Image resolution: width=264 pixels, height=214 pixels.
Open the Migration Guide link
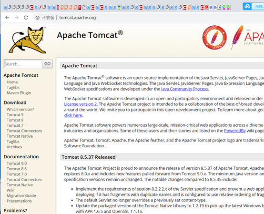click(21, 195)
